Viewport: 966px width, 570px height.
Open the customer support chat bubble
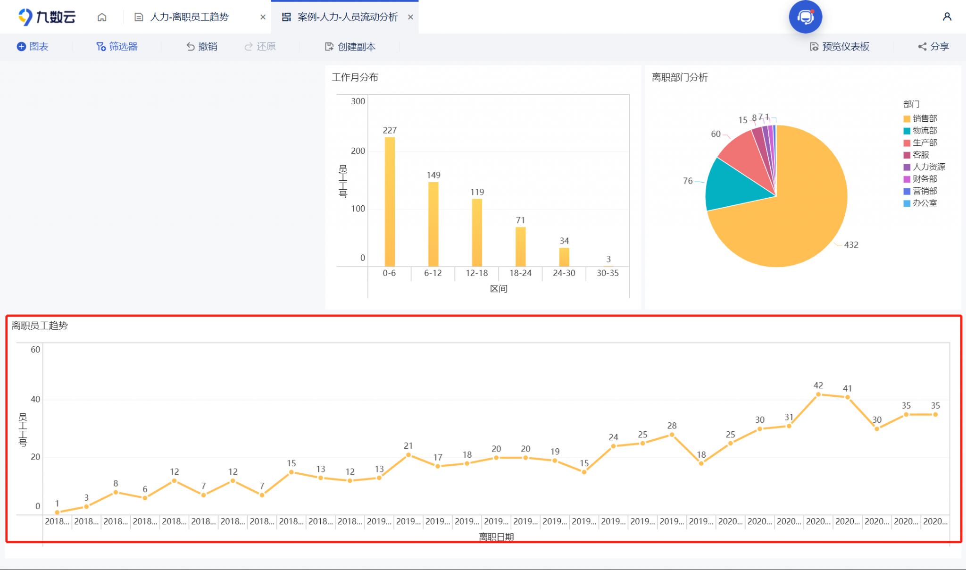pos(805,17)
